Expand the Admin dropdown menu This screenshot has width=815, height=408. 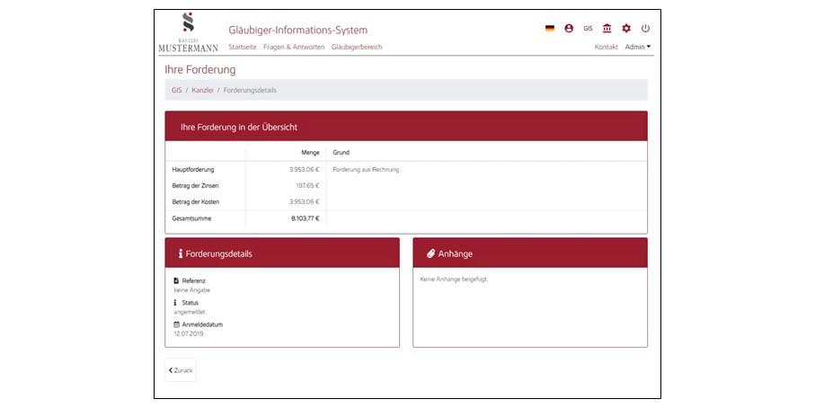tap(637, 47)
